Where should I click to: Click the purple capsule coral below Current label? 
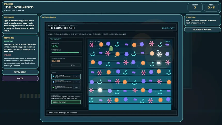coord(167,45)
